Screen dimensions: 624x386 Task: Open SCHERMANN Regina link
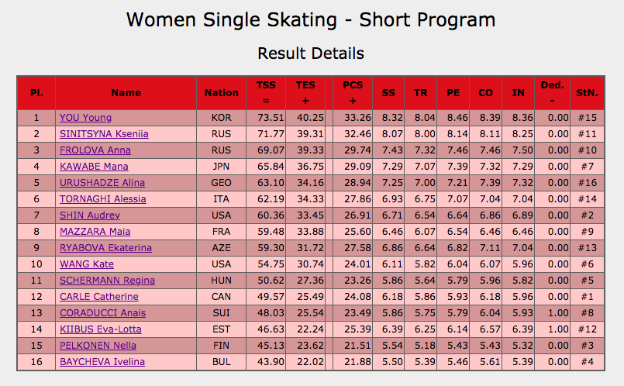point(107,281)
